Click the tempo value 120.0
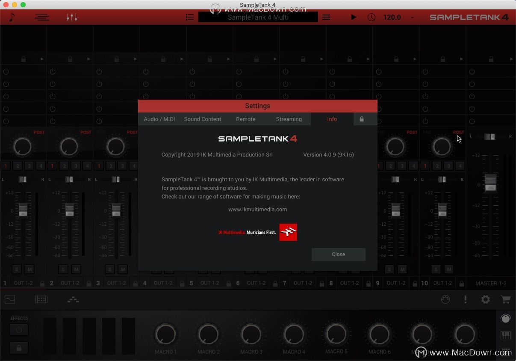Image resolution: width=516 pixels, height=361 pixels. (x=392, y=17)
